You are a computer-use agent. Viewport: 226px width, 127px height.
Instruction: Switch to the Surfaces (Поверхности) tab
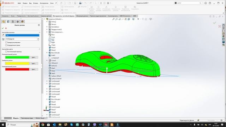(21, 16)
